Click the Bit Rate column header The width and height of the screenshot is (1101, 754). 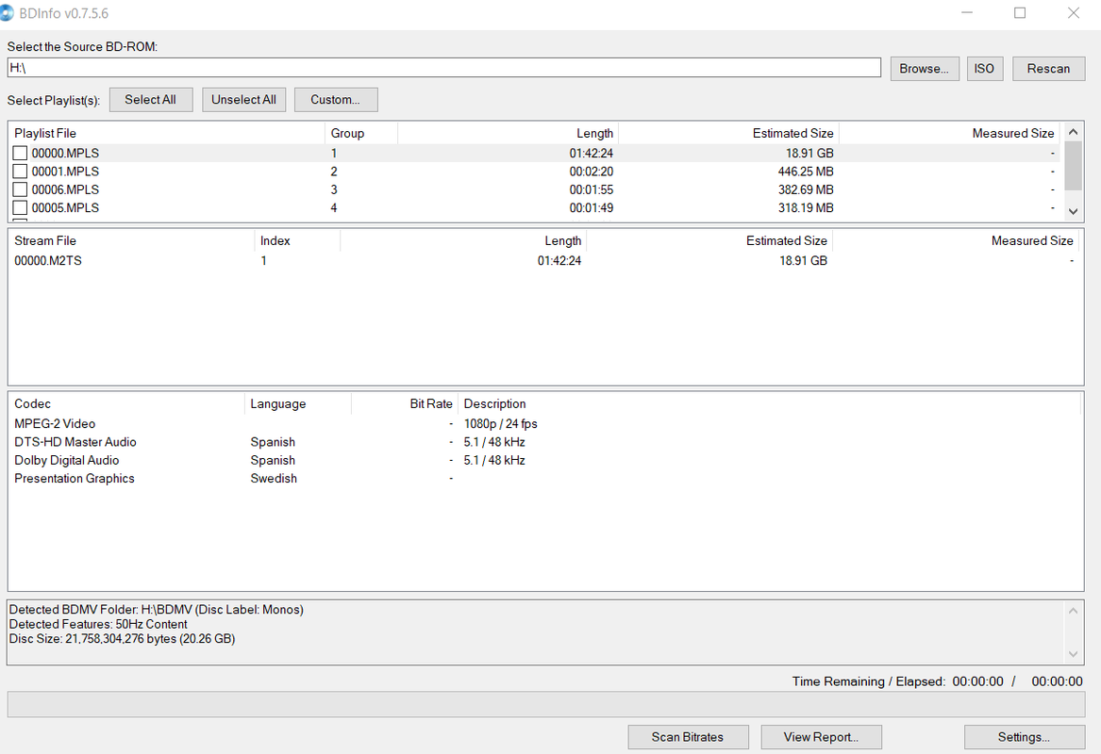405,404
